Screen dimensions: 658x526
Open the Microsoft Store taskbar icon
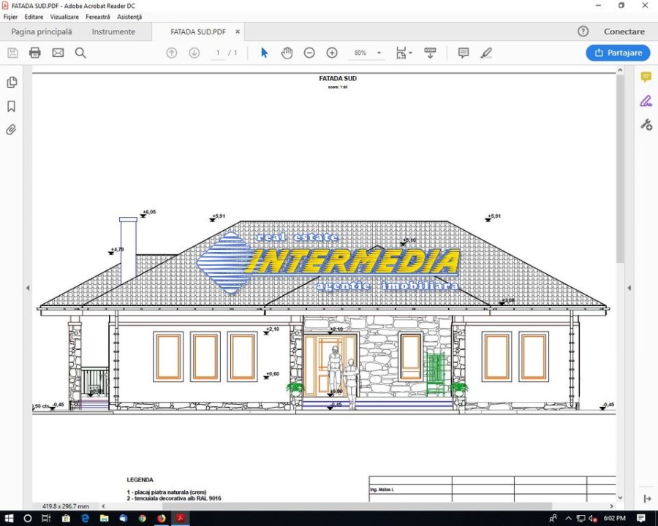point(66,519)
